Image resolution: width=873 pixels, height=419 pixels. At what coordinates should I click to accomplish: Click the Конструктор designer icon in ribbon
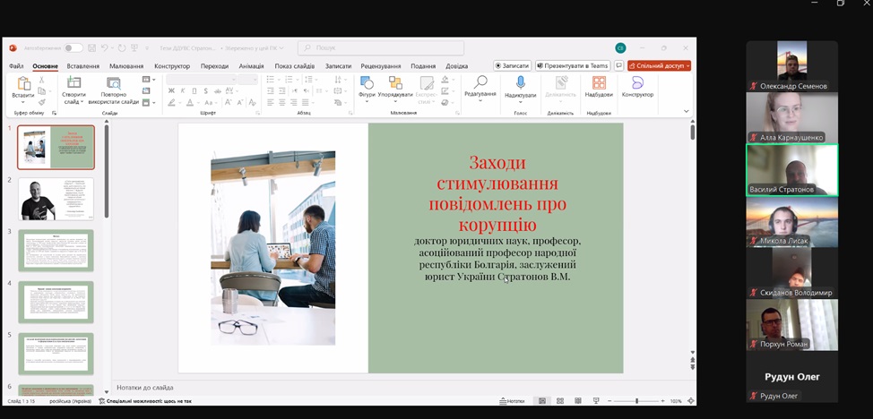[x=637, y=83]
